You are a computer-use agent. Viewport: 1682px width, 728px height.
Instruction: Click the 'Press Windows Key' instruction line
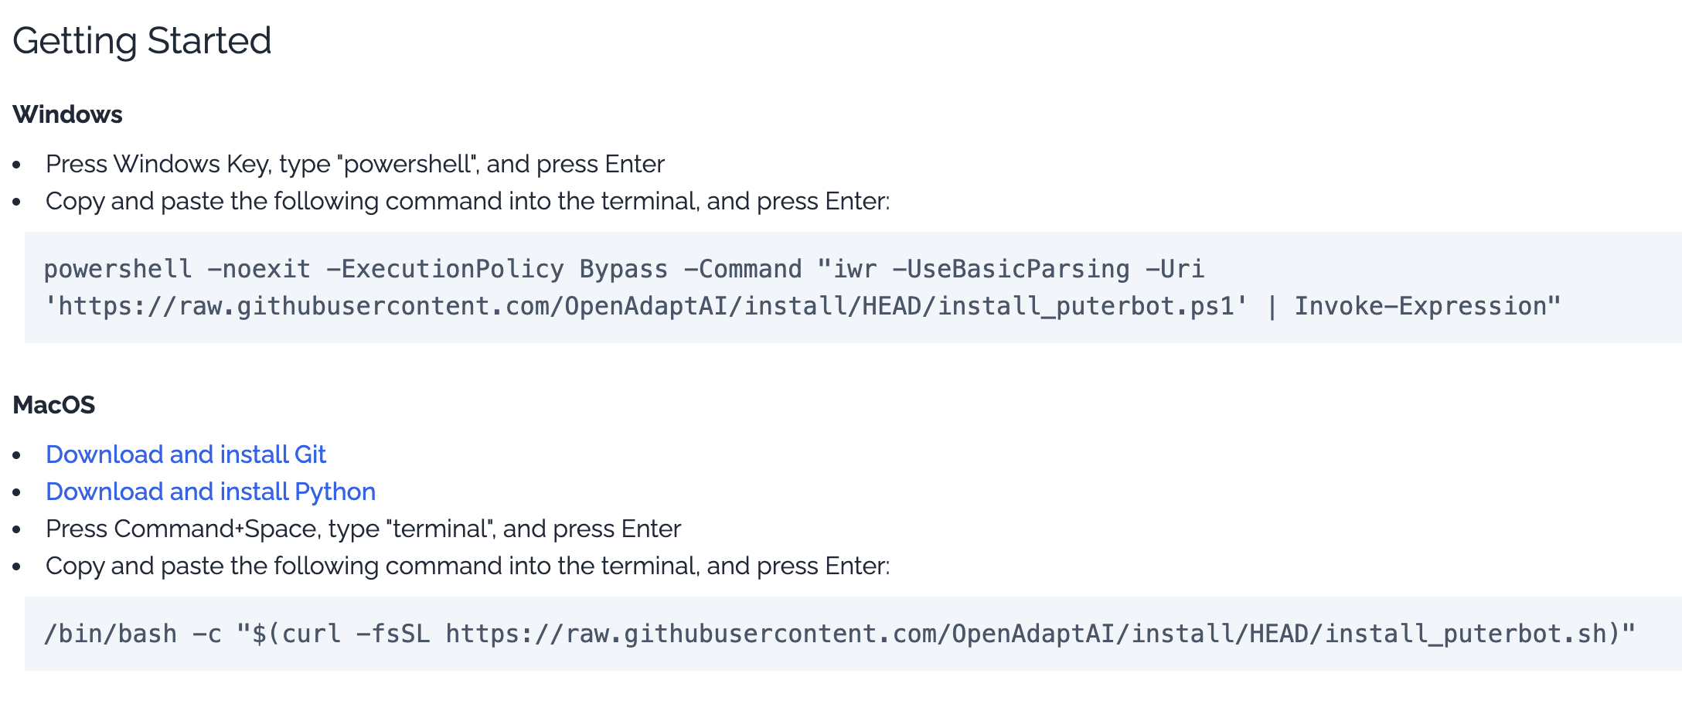tap(355, 164)
